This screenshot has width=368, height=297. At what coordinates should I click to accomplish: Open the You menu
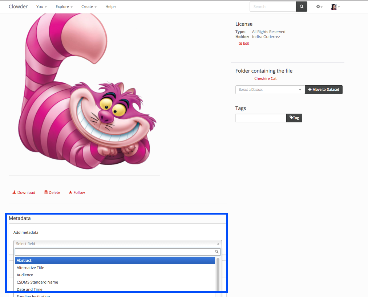[41, 7]
